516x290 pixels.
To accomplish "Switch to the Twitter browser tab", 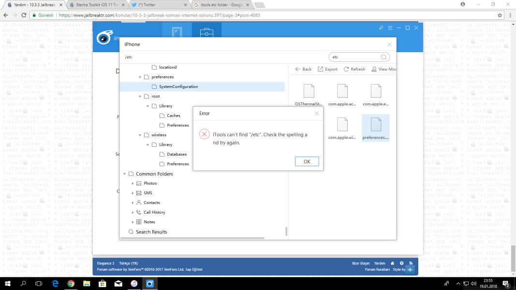I will 159,4.
